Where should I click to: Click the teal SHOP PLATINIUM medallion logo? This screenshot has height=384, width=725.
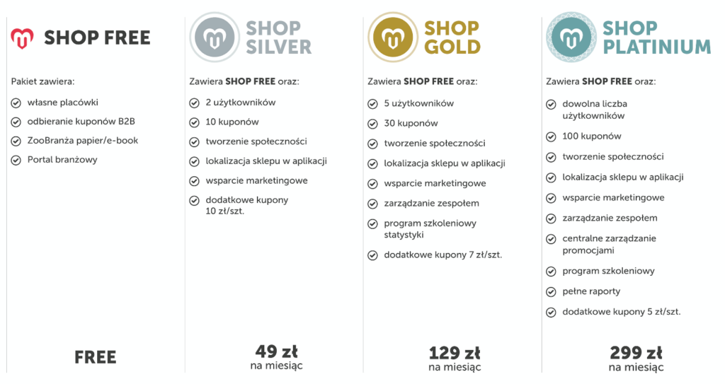[571, 37]
